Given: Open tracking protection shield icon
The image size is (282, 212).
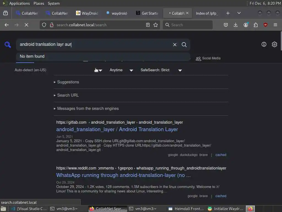Looking at the screenshot, I should 44,25.
